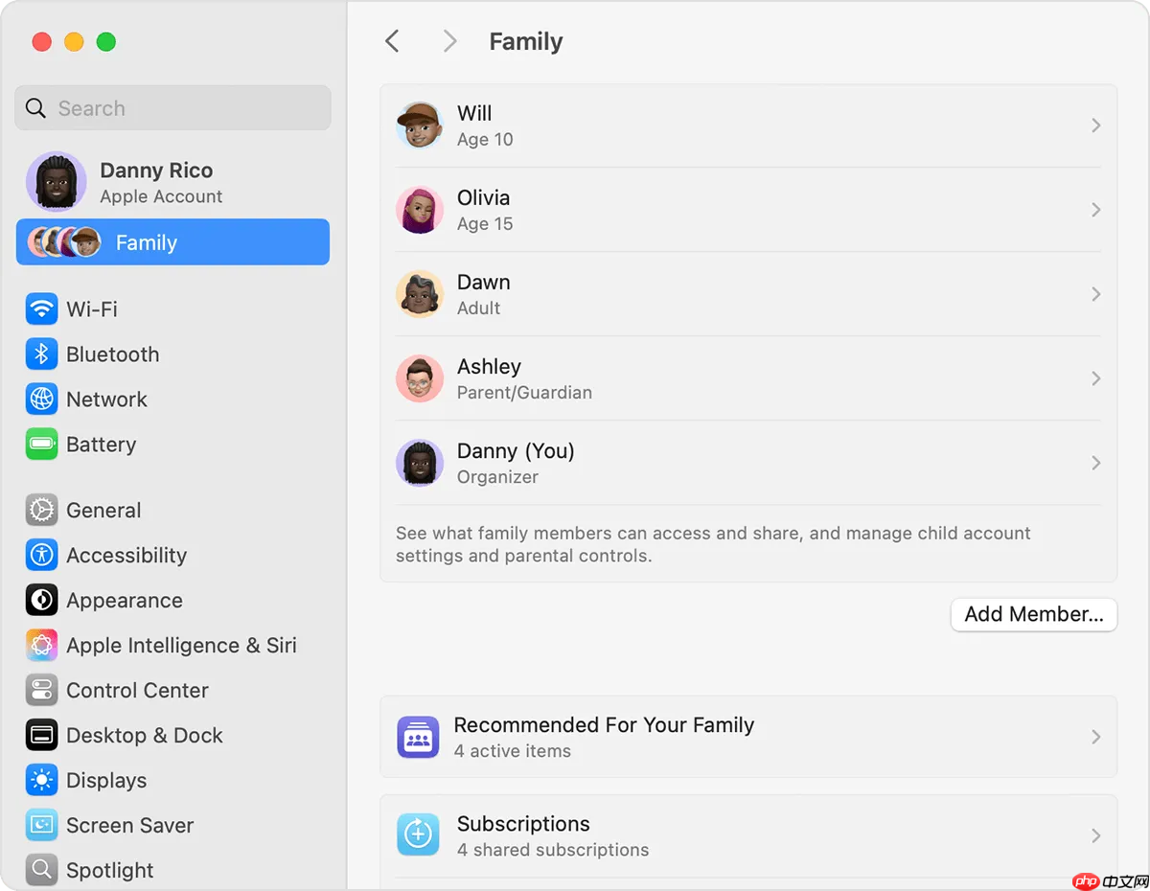
Task: Expand Will's family member chevron
Action: [1095, 126]
